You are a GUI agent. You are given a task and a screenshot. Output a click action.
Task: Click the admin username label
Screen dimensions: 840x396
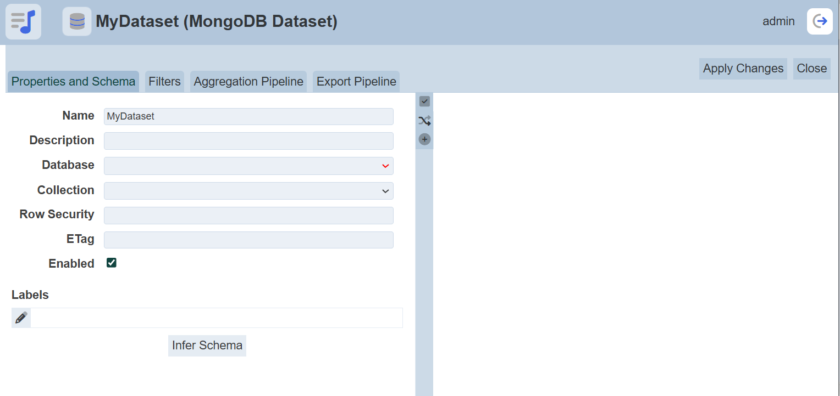778,21
